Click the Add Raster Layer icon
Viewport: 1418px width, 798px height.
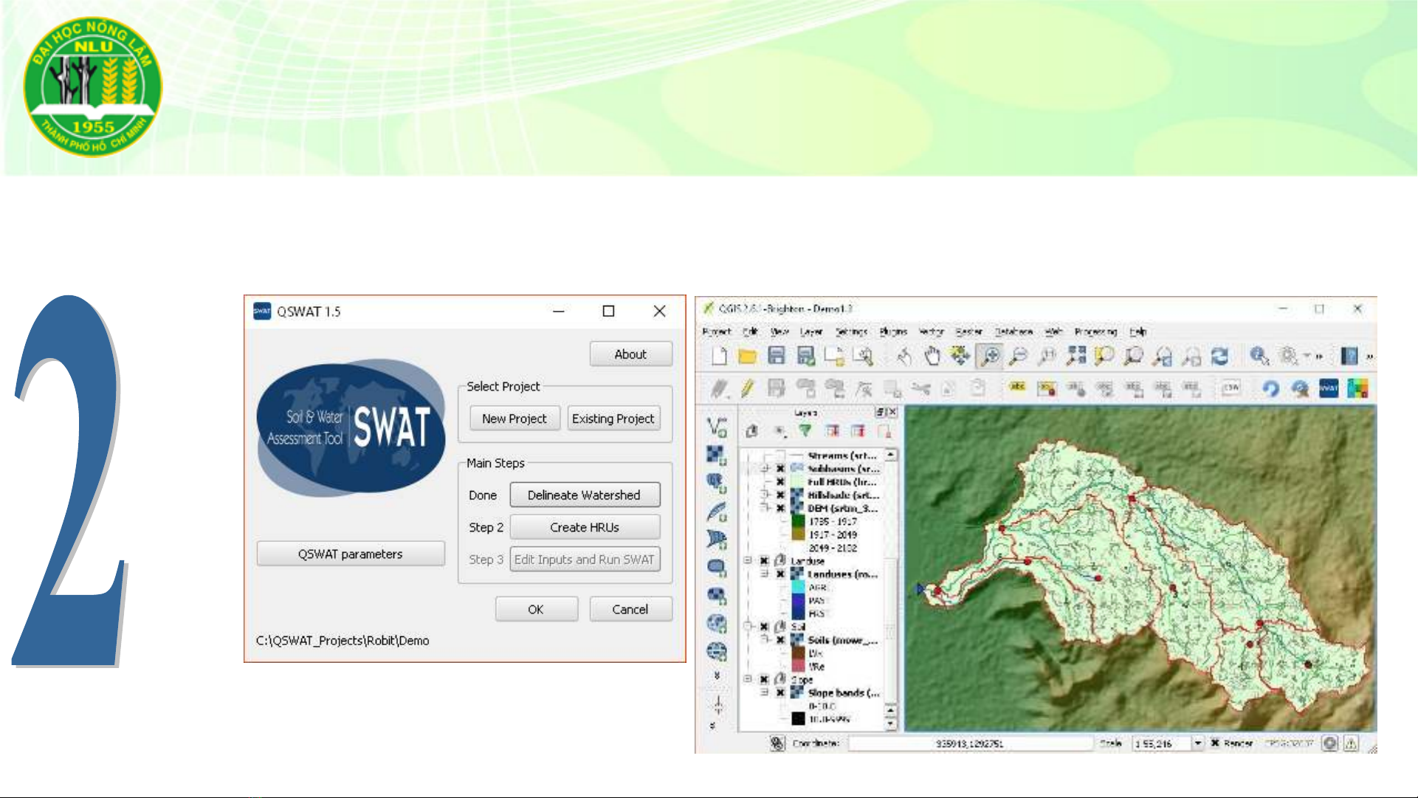[716, 455]
